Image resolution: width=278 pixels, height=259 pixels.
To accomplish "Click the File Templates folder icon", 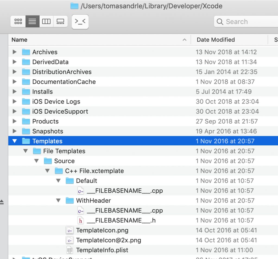I will click(x=37, y=151).
